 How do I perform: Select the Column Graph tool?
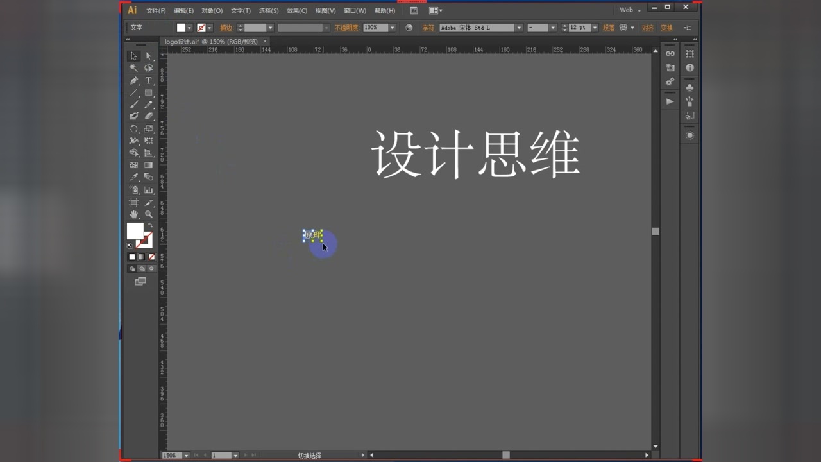149,190
